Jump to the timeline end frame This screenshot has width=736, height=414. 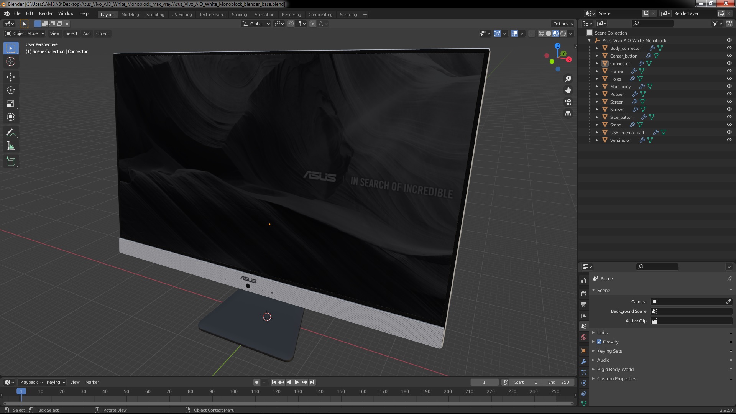pyautogui.click(x=312, y=382)
